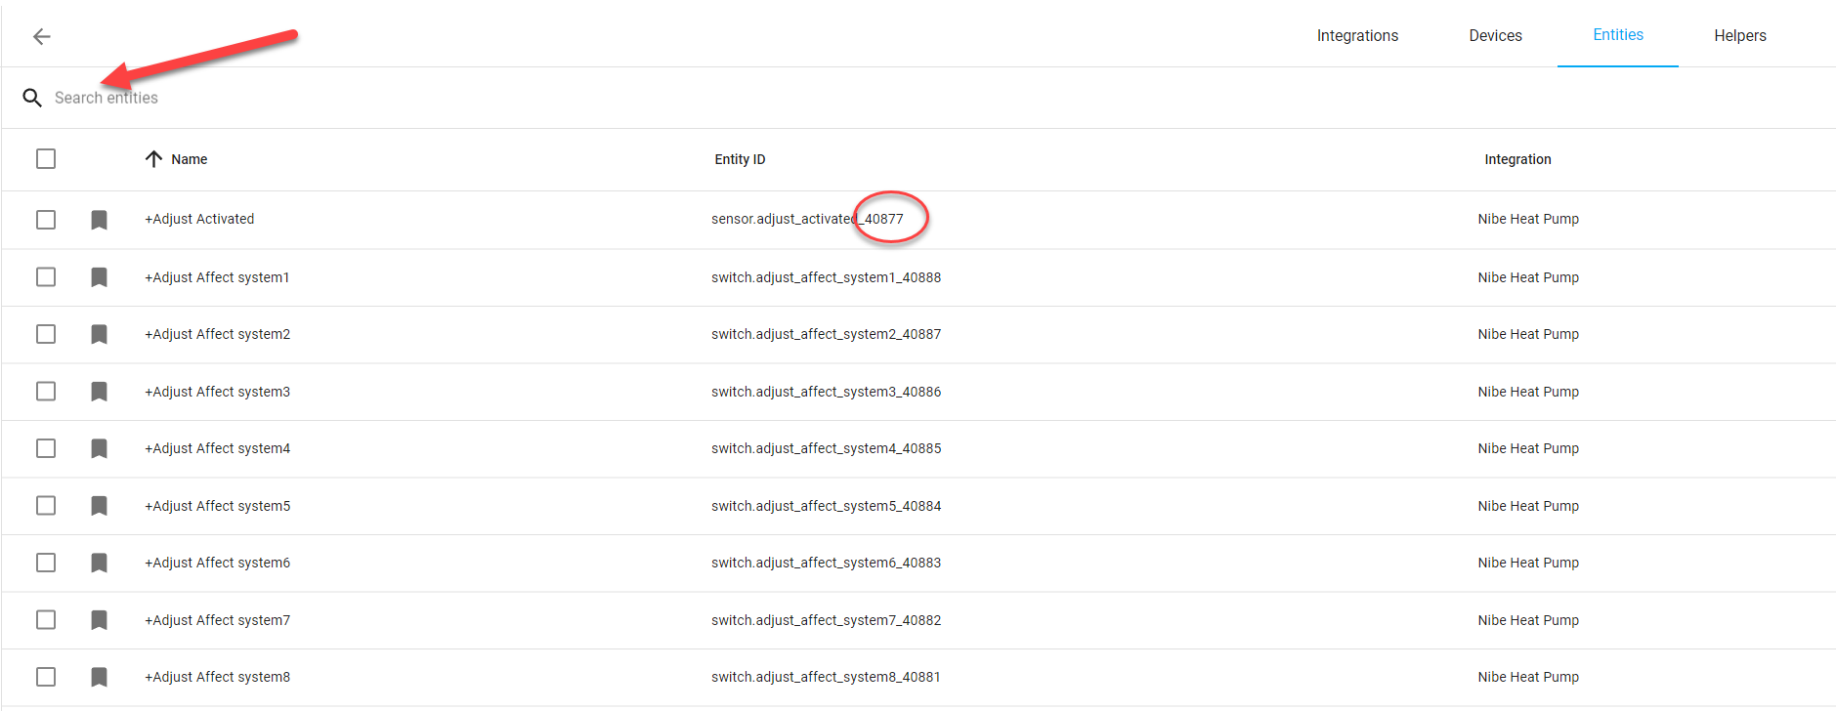Image resolution: width=1836 pixels, height=711 pixels.
Task: Click entity ID switch.adjust_affect_system3_40886
Action: coord(826,392)
